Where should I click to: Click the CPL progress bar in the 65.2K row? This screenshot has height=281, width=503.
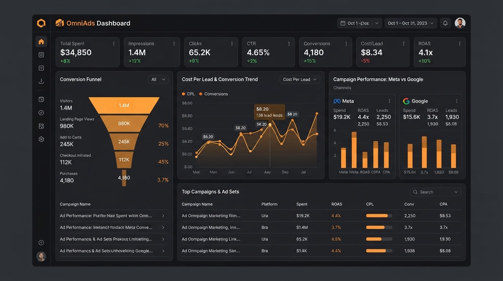pos(379,239)
